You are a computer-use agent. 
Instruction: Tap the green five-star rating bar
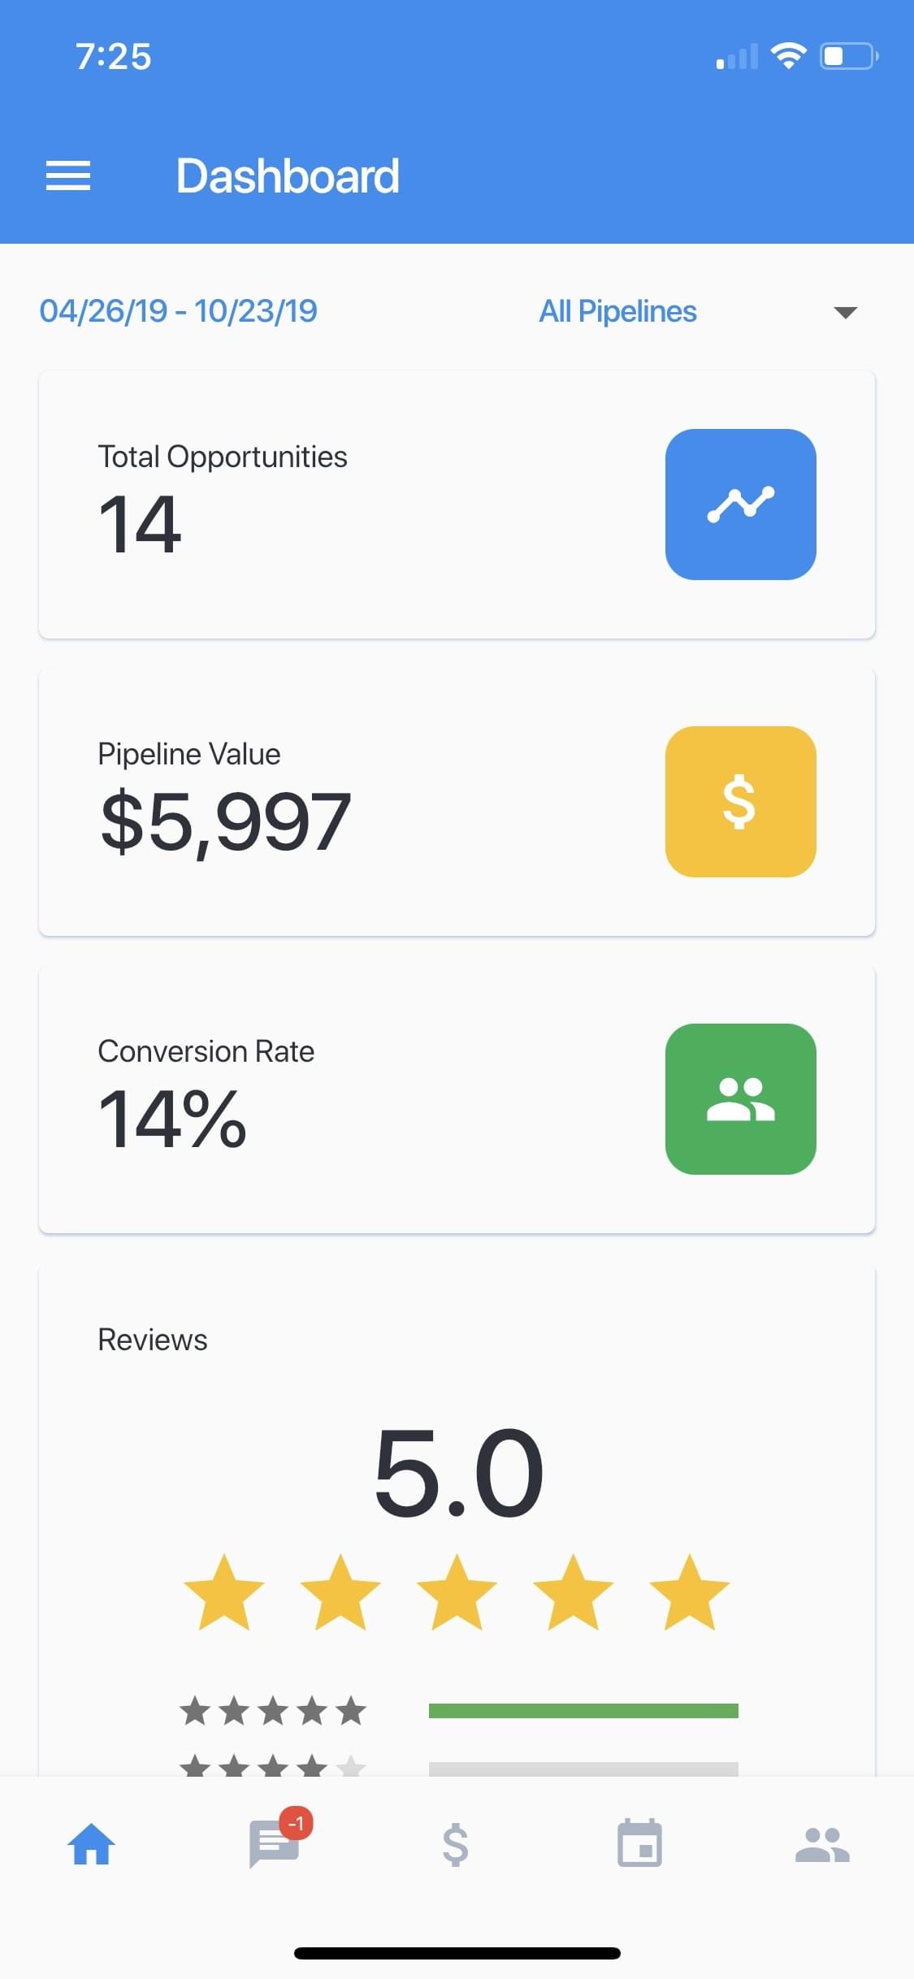[583, 1711]
